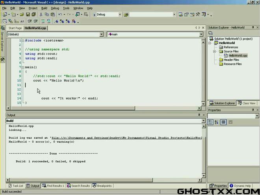Open the Properties object selector dropdown
Image resolution: width=260 pixels, height=195 pixels.
click(257, 116)
